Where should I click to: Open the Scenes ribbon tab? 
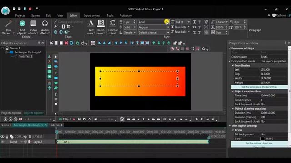click(35, 16)
